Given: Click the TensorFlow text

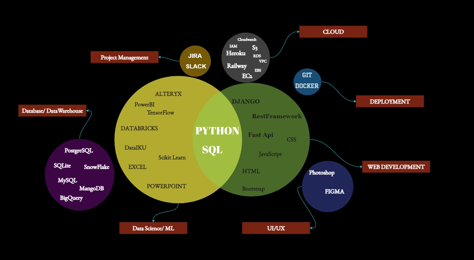Looking at the screenshot, I should click(160, 112).
